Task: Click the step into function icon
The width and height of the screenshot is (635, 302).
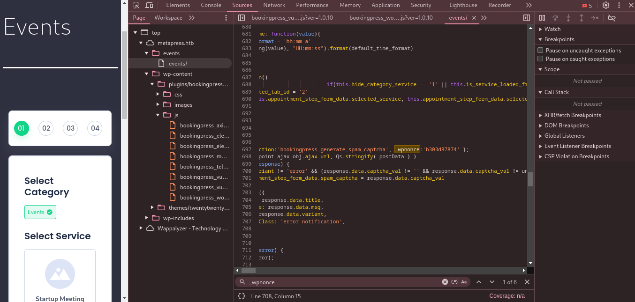Action: point(568,18)
